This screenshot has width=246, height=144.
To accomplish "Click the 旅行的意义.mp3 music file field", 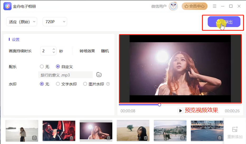I will pos(65,75).
